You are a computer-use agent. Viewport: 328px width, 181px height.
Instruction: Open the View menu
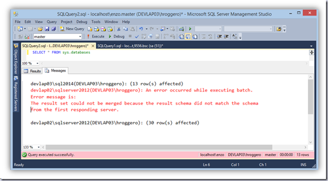click(39, 22)
